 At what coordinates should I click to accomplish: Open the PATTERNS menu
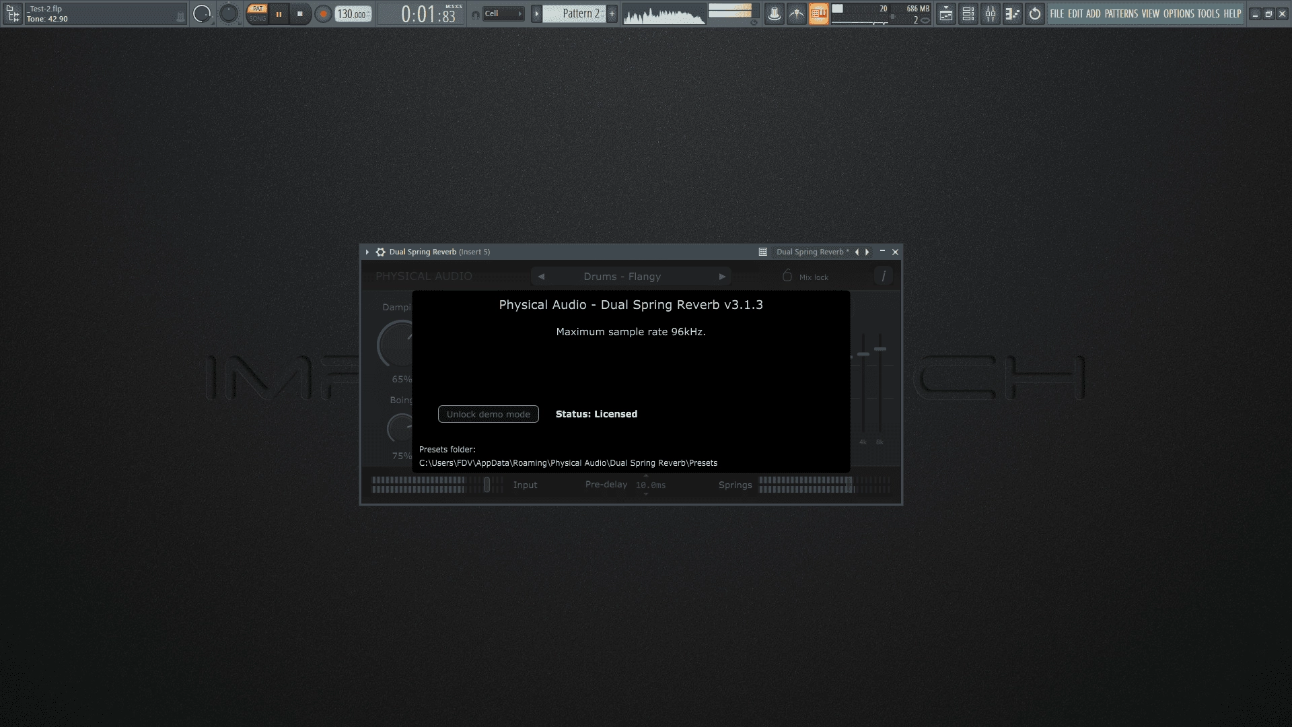click(x=1121, y=13)
